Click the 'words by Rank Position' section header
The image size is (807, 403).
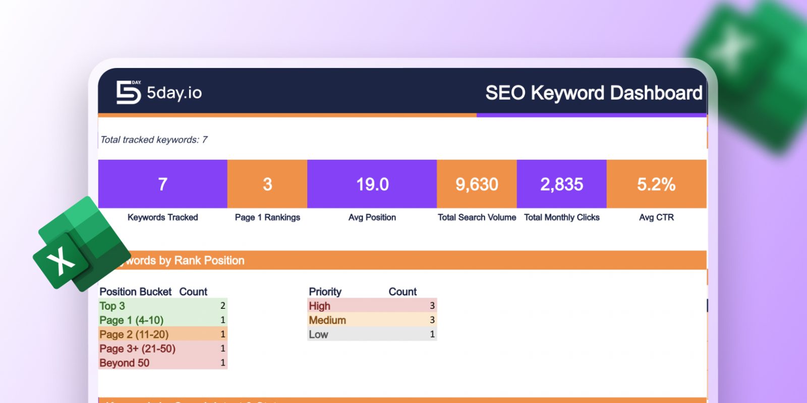click(402, 260)
